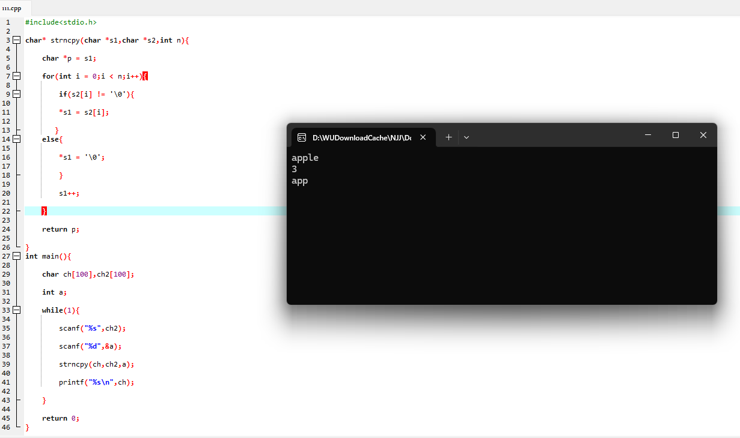Image resolution: width=740 pixels, height=438 pixels.
Task: Close the terminal window
Action: click(x=703, y=135)
